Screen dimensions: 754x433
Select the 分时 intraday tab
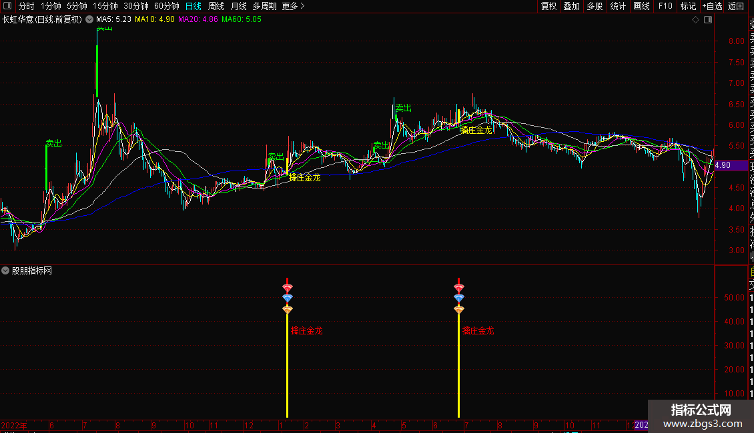point(27,6)
